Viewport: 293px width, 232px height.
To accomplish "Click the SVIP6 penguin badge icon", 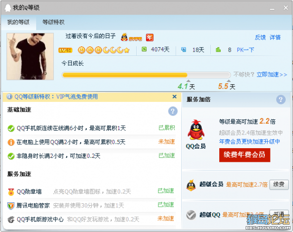I will 131,37.
